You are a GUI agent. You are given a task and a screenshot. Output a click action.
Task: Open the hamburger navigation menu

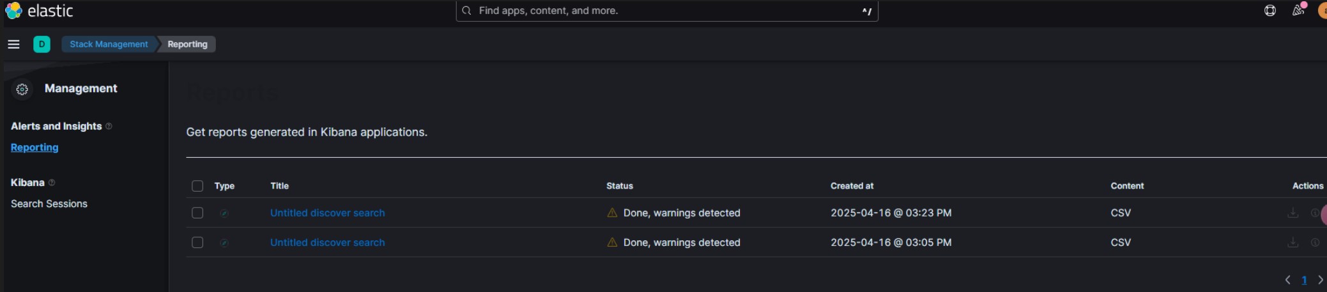coord(13,44)
